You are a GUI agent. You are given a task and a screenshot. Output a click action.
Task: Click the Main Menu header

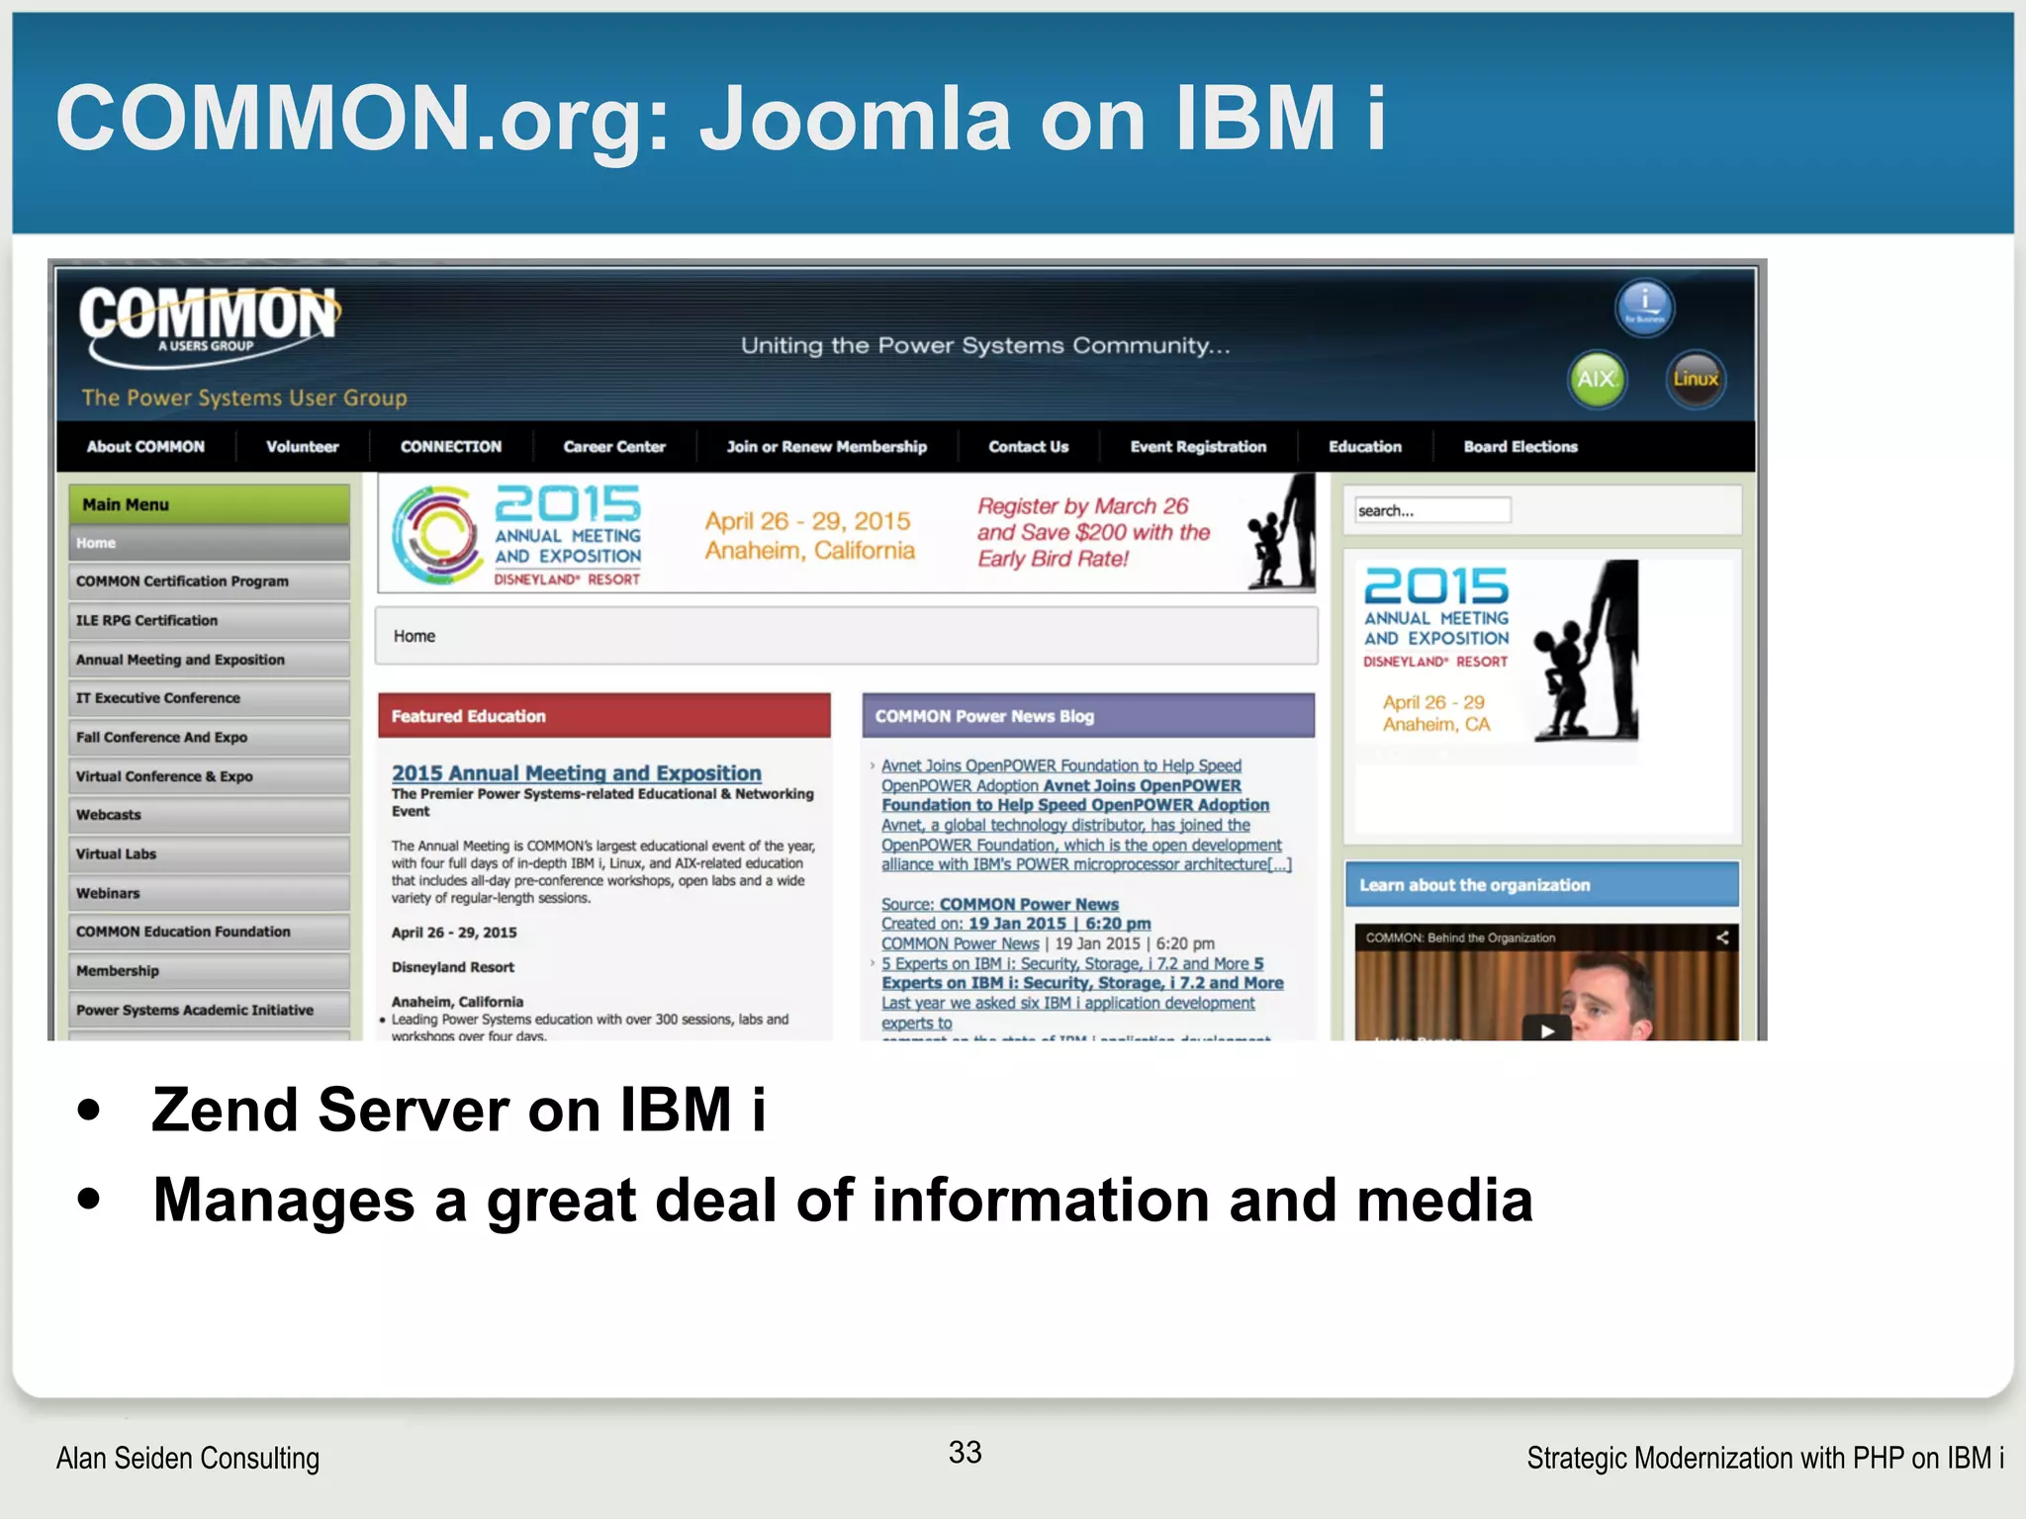[x=209, y=504]
